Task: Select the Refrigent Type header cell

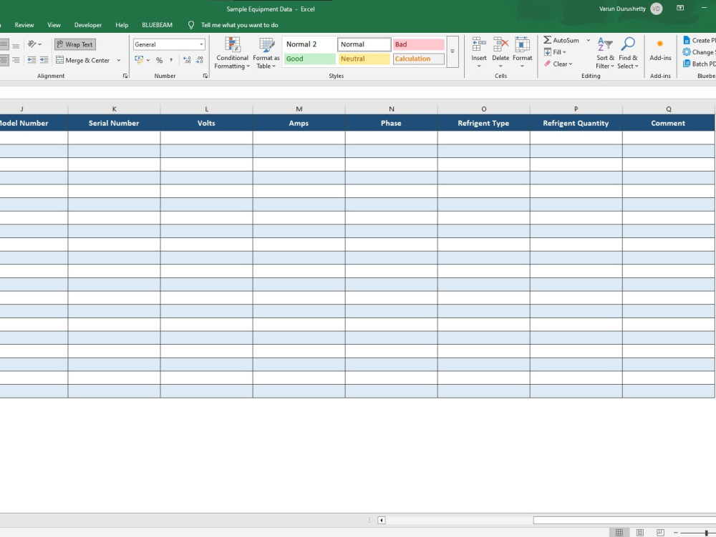Action: click(x=483, y=123)
